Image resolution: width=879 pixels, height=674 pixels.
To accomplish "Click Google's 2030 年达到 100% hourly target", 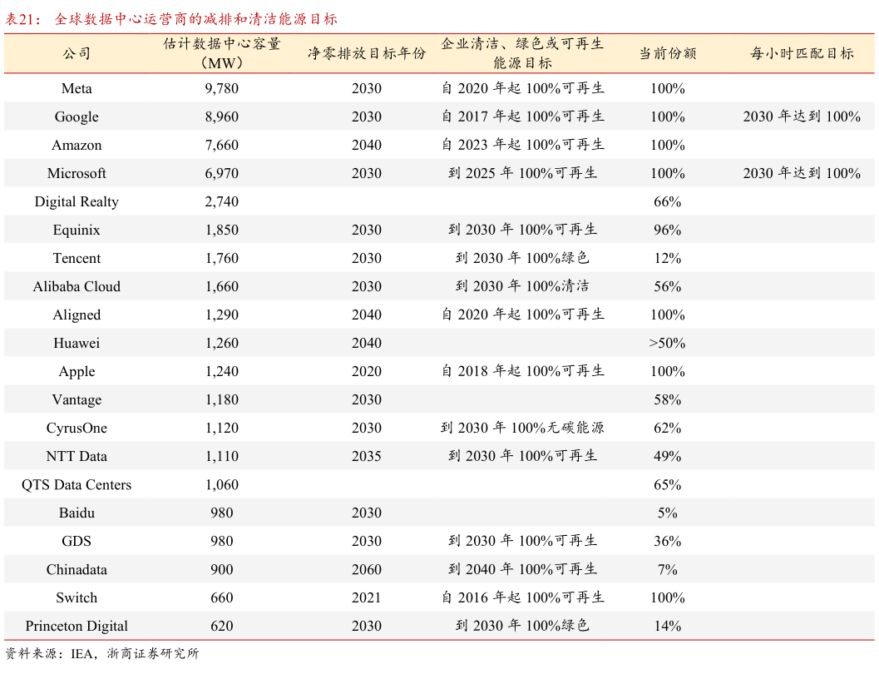I will pos(802,116).
